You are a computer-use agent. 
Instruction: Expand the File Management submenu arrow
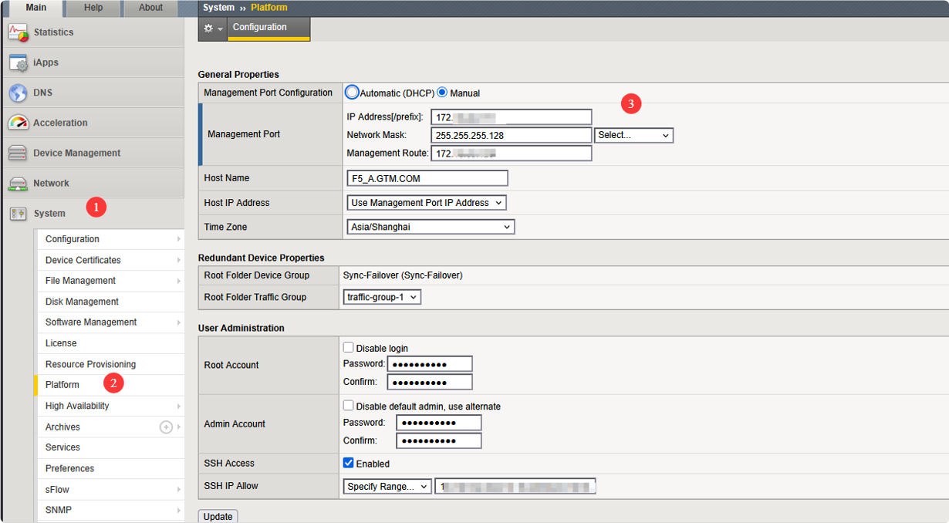pos(179,281)
